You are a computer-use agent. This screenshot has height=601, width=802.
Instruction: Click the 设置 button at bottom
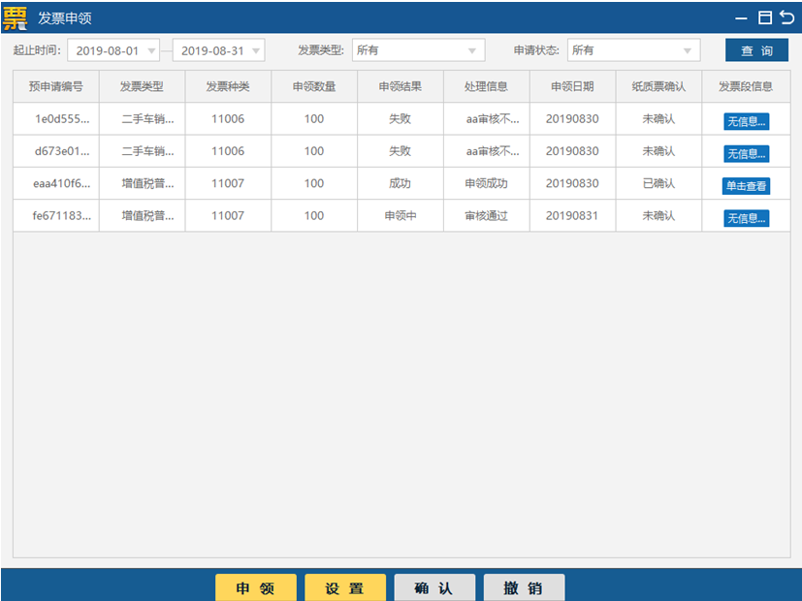[345, 588]
